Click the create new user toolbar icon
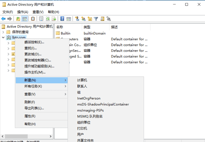This screenshot has height=142, width=205. pos(77,19)
